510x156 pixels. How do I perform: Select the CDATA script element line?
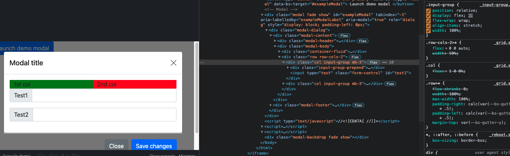click(x=332, y=121)
